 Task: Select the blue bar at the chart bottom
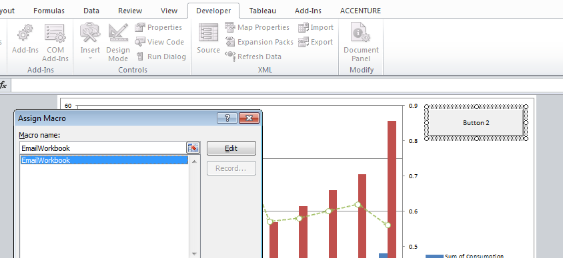point(383,255)
